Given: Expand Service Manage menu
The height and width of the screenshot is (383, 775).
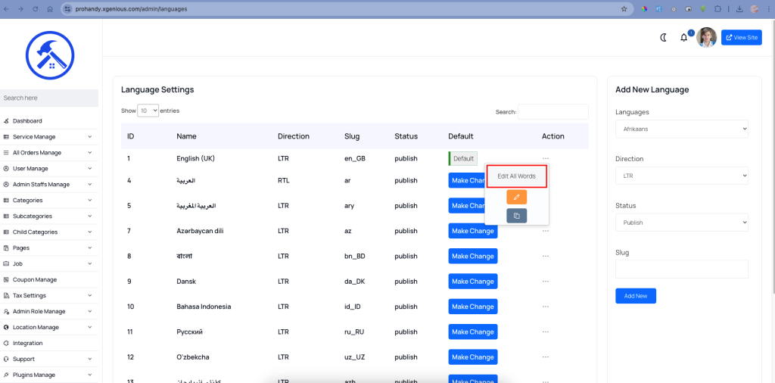Looking at the screenshot, I should [x=49, y=137].
